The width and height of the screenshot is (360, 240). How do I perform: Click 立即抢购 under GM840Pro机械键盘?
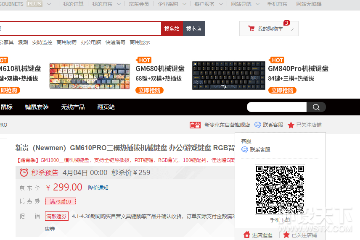(282, 90)
